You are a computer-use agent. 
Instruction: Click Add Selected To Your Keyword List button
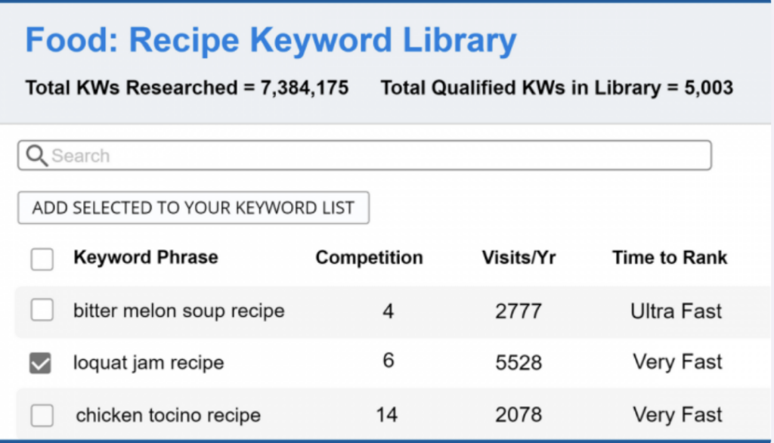tap(193, 208)
